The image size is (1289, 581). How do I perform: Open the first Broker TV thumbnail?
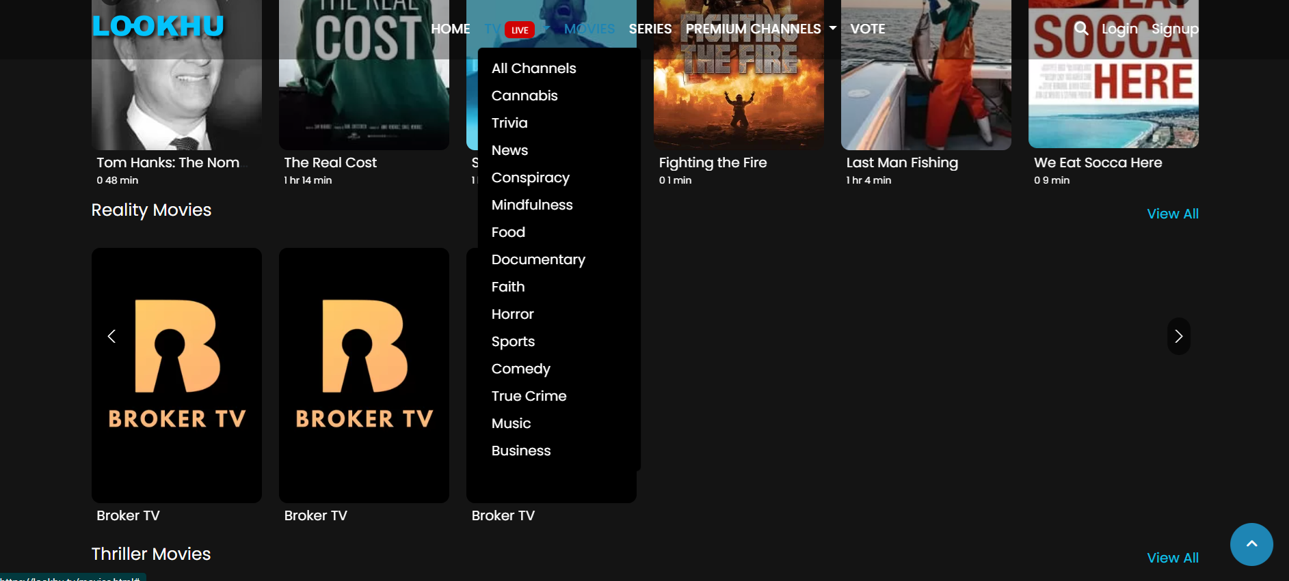click(176, 375)
